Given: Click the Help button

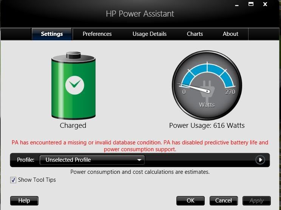Looking at the screenshot, I should coord(24,201).
